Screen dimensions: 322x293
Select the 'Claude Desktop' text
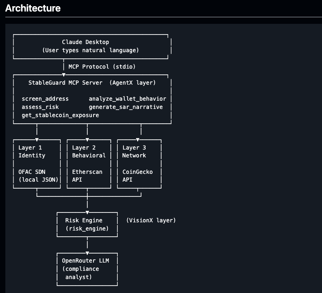[85, 42]
